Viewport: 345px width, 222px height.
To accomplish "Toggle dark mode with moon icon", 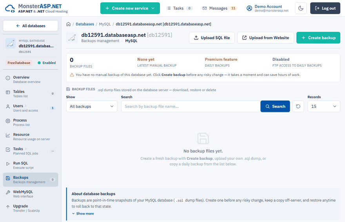I will click(301, 8).
